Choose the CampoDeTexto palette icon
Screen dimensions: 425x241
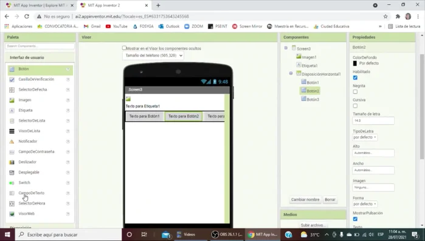12,193
